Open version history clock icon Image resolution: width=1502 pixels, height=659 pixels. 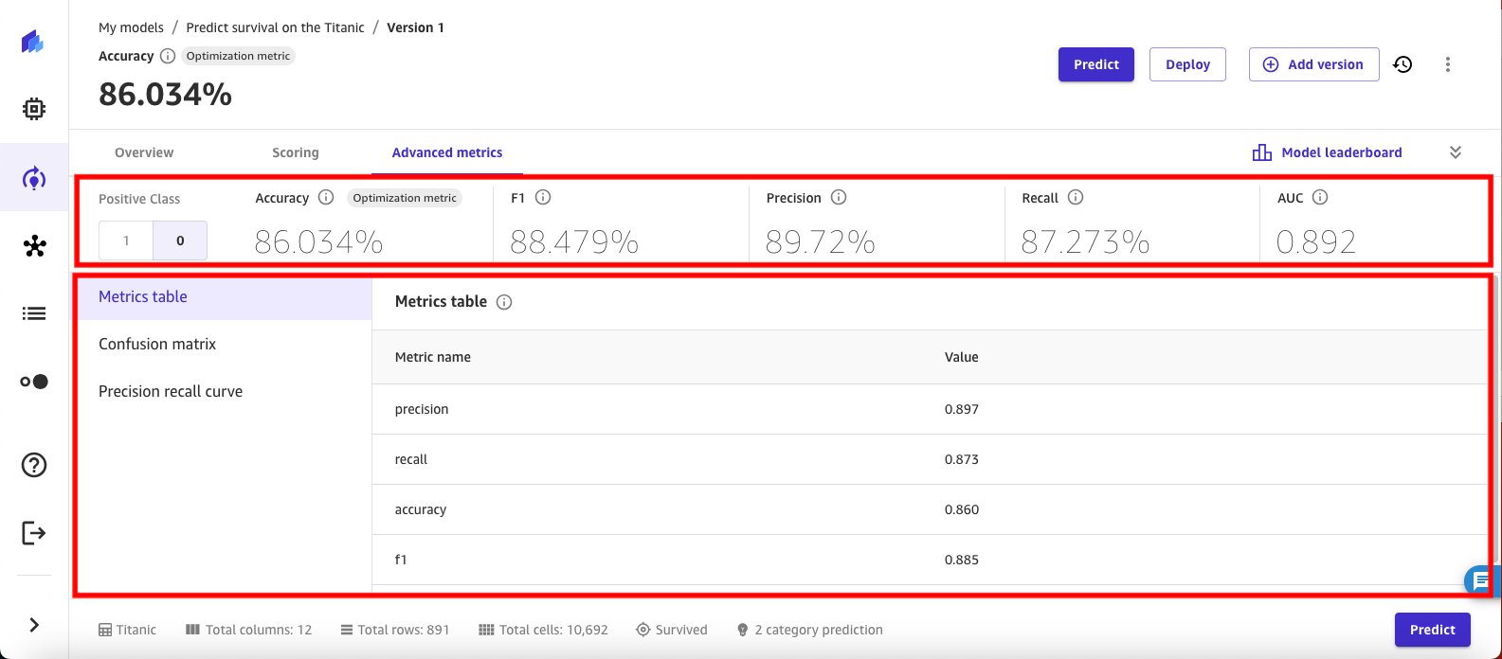pyautogui.click(x=1402, y=64)
